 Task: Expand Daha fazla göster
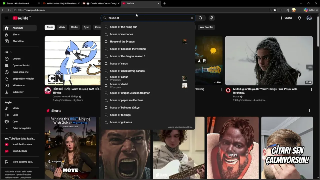point(20,128)
